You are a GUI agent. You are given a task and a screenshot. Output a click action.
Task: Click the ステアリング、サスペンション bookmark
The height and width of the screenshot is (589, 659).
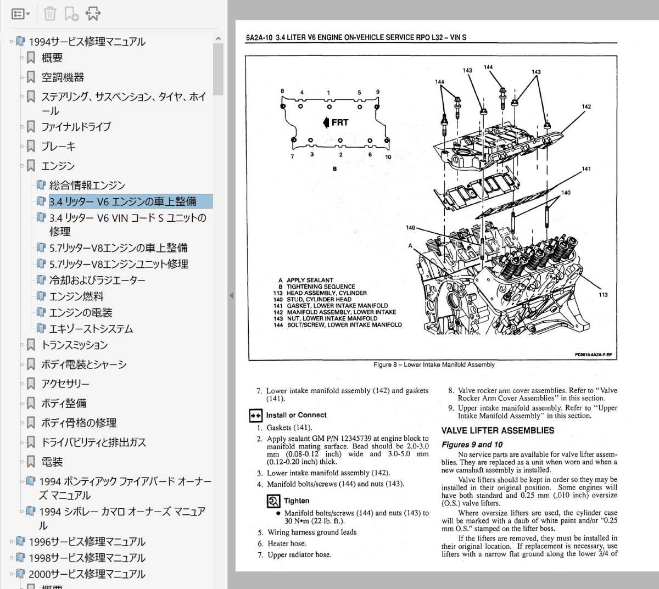[124, 104]
